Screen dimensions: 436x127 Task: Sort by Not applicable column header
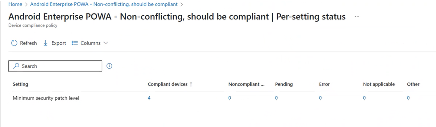(379, 84)
